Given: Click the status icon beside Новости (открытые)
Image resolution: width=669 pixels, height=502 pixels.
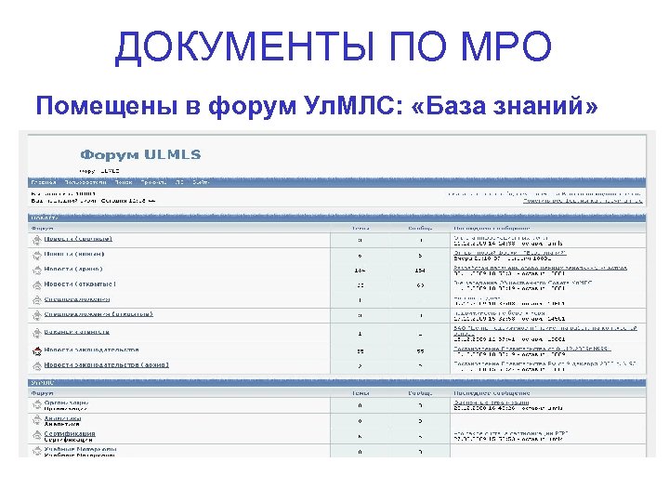Looking at the screenshot, I should click(x=37, y=285).
